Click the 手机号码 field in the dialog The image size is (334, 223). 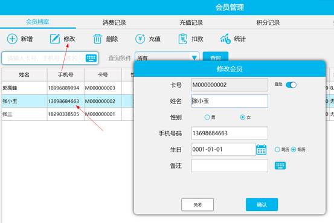230,133
